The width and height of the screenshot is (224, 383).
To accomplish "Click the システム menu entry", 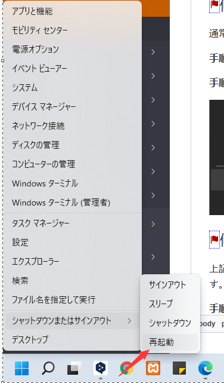I will point(72,88).
